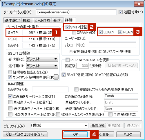Viewport: 145px width, 140px height.
Task: Toggle the PLAIN authentication checkbox
Action: [x=120, y=32]
